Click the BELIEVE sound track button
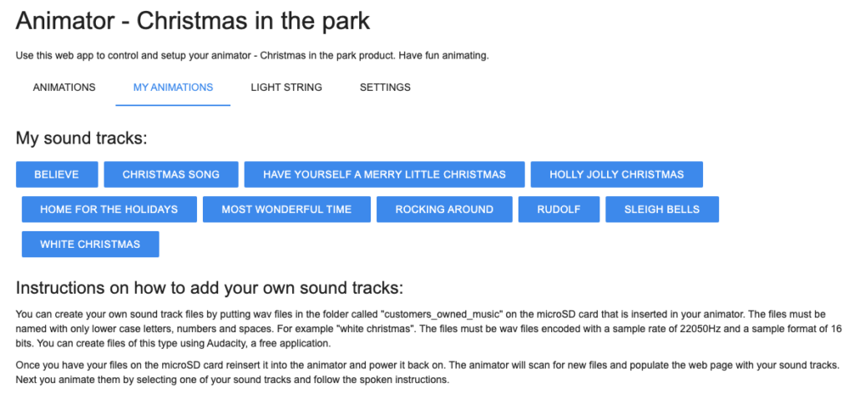 (x=57, y=174)
